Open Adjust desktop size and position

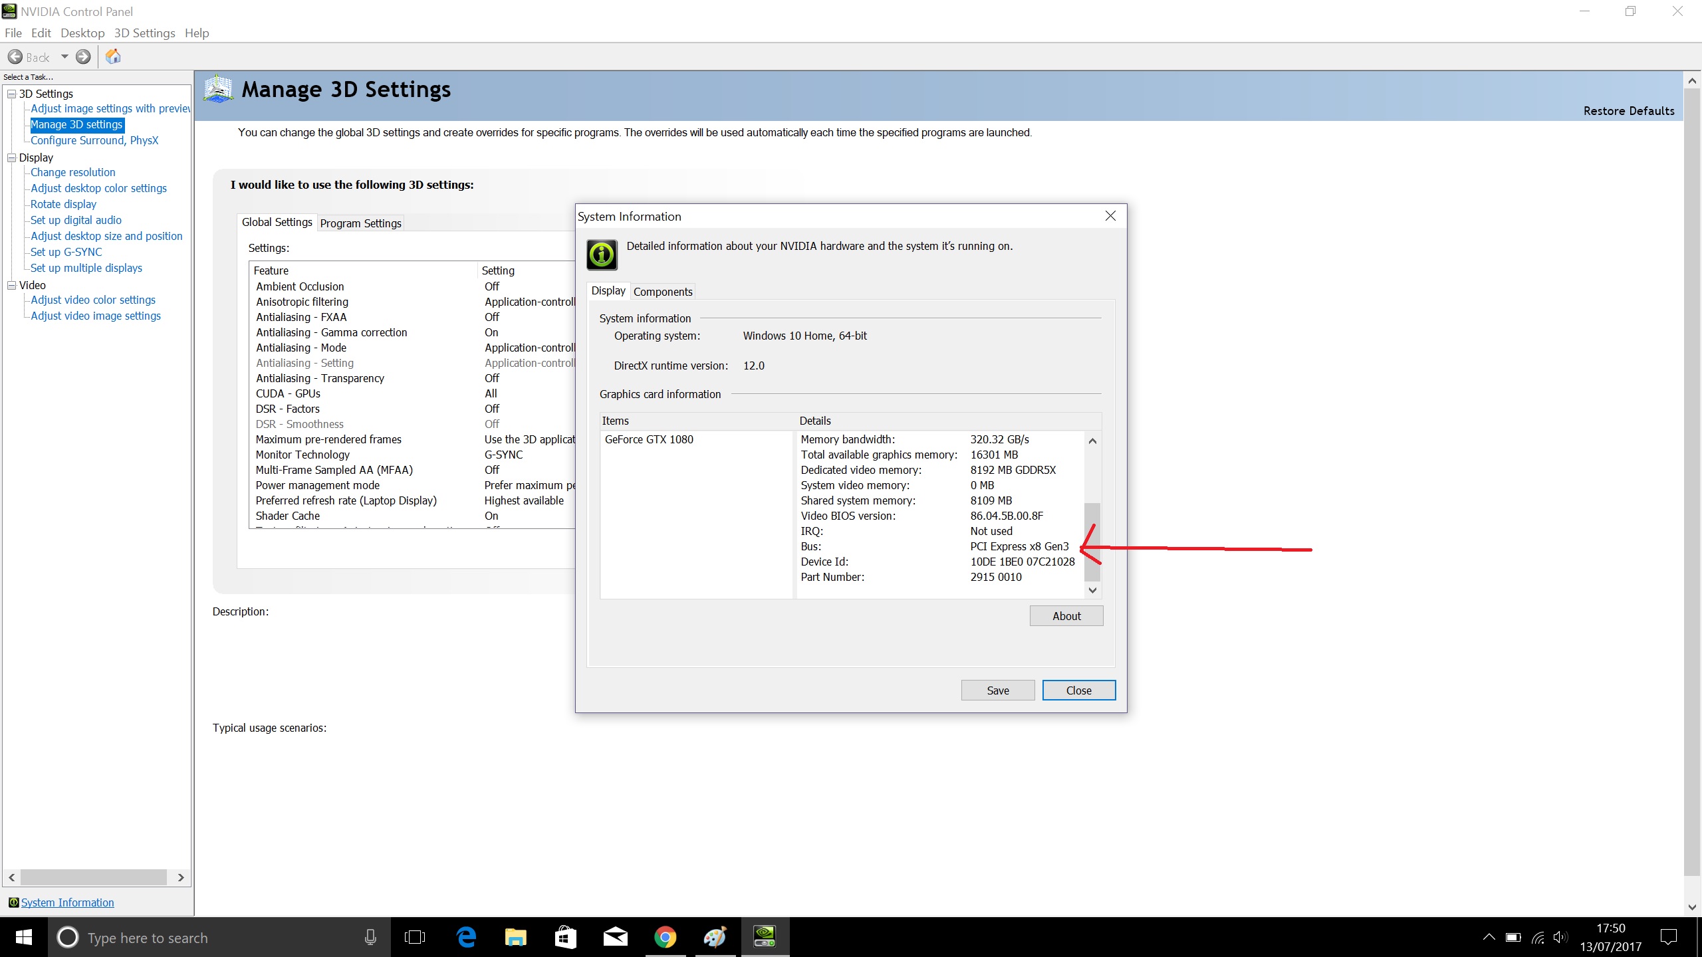coord(106,236)
